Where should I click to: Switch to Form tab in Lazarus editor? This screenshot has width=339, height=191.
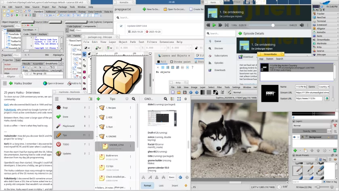point(33,34)
